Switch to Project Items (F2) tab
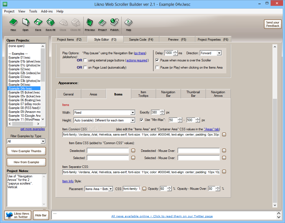 click(x=69, y=39)
